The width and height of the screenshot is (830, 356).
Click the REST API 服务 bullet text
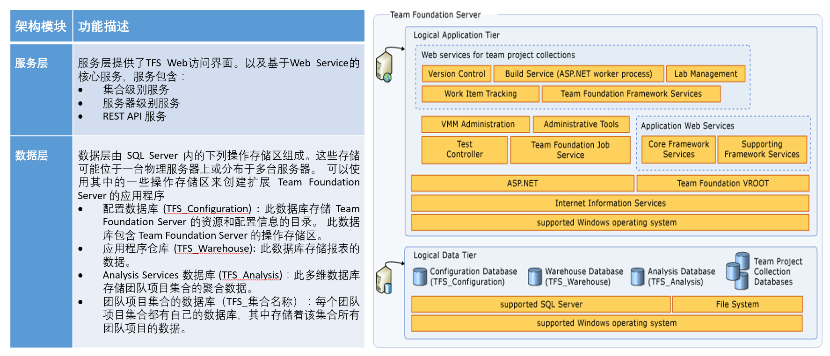135,116
